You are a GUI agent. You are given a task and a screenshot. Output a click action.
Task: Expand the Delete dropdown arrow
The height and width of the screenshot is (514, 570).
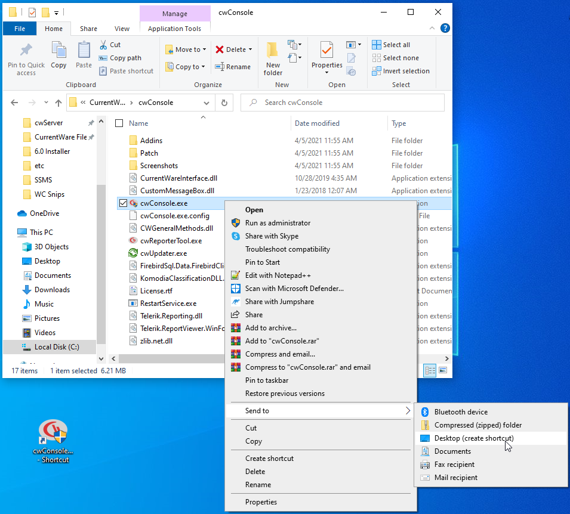click(251, 49)
